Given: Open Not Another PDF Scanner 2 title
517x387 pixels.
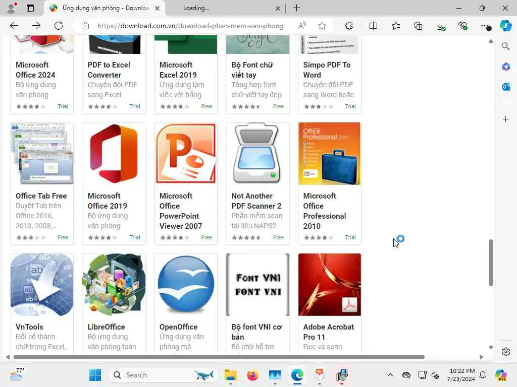Looking at the screenshot, I should pos(256,201).
